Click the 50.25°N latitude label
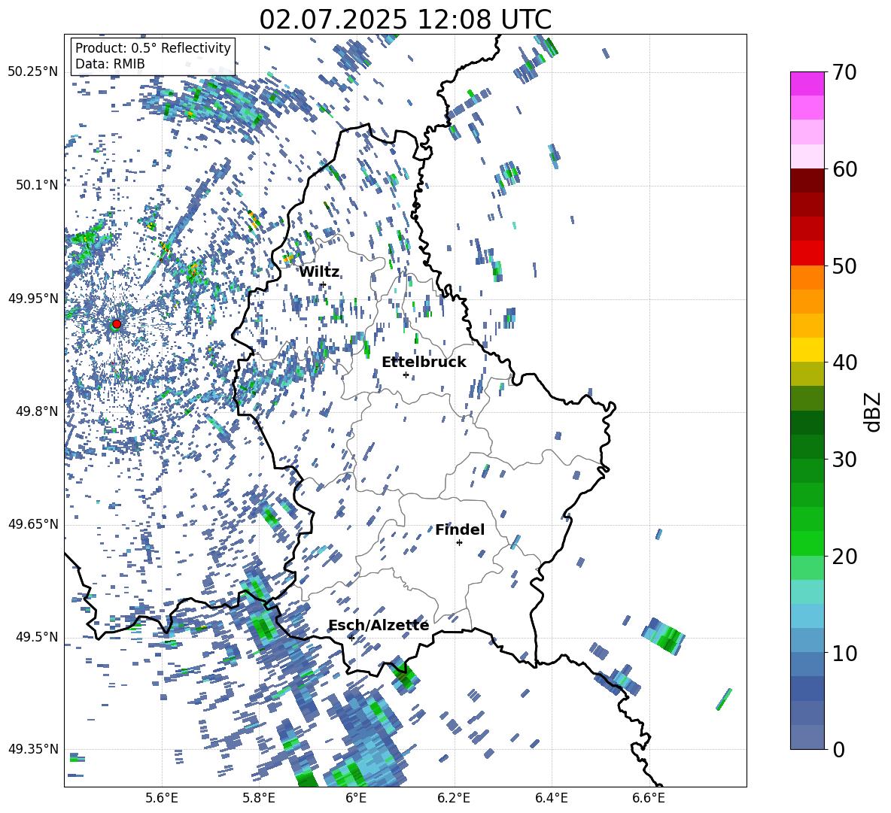This screenshot has height=813, width=891. pos(33,72)
